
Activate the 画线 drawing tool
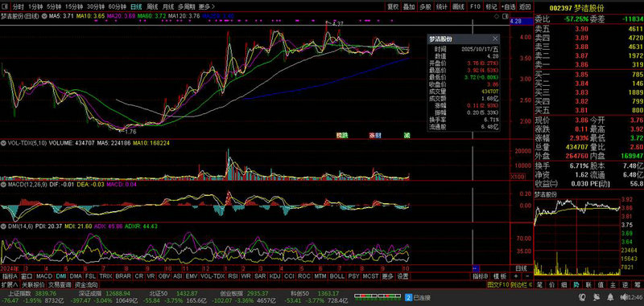click(458, 6)
